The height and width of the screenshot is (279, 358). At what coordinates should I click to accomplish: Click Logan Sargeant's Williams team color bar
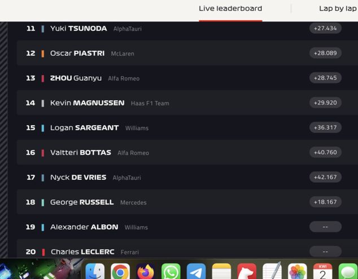(x=43, y=128)
